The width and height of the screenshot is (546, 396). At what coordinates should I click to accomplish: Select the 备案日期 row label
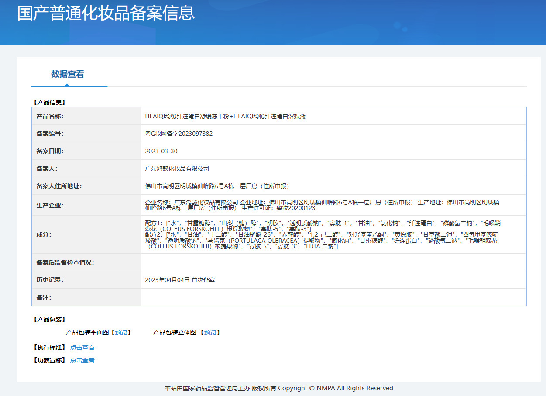pos(50,151)
